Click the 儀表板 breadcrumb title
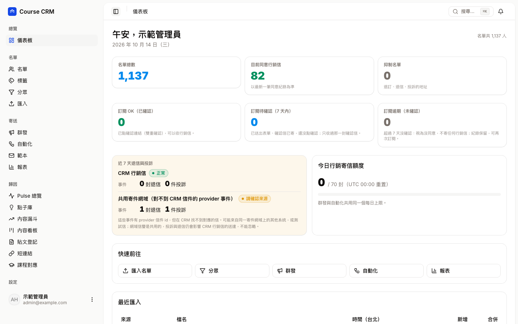518x324 pixels. [140, 12]
